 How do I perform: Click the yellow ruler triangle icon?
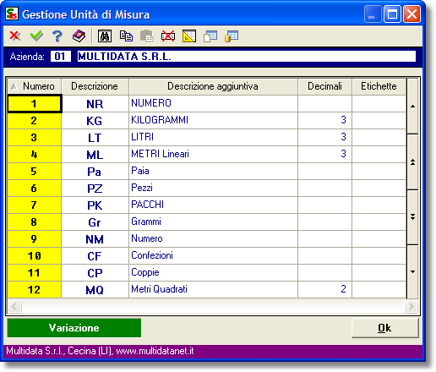189,36
